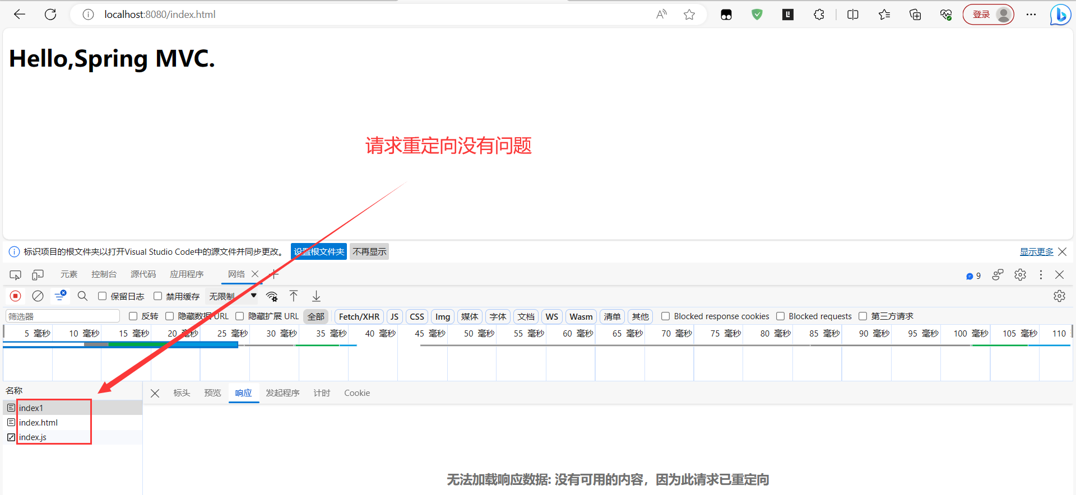Enable disable cache checkbox 禁用缓存
The height and width of the screenshot is (495, 1076).
[158, 296]
